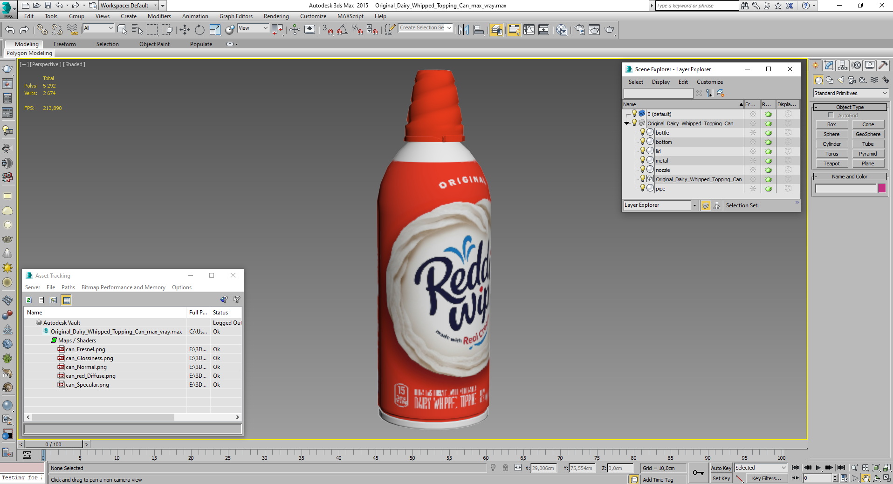Click the Set Keys large key icon
The width and height of the screenshot is (893, 484).
(x=698, y=473)
